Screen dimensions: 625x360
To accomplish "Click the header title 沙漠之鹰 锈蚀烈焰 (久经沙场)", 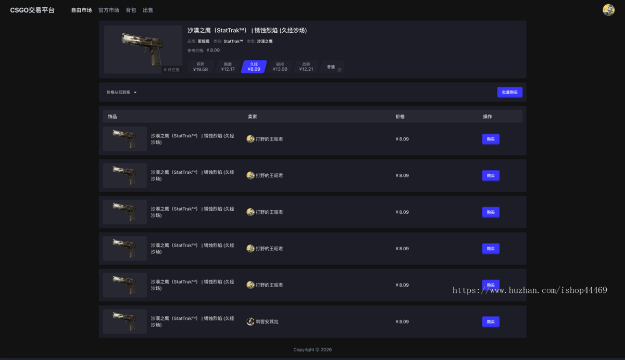I will (x=247, y=30).
